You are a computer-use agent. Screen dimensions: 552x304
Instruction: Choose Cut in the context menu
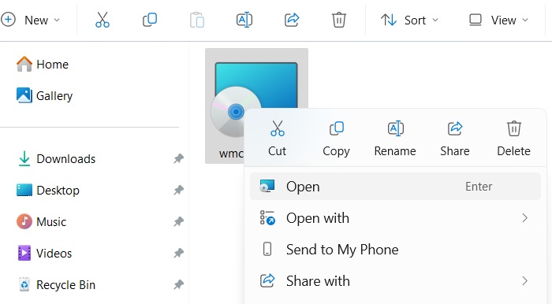pyautogui.click(x=277, y=138)
